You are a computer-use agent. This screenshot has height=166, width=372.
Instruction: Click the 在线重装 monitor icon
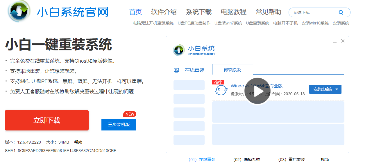176,70
